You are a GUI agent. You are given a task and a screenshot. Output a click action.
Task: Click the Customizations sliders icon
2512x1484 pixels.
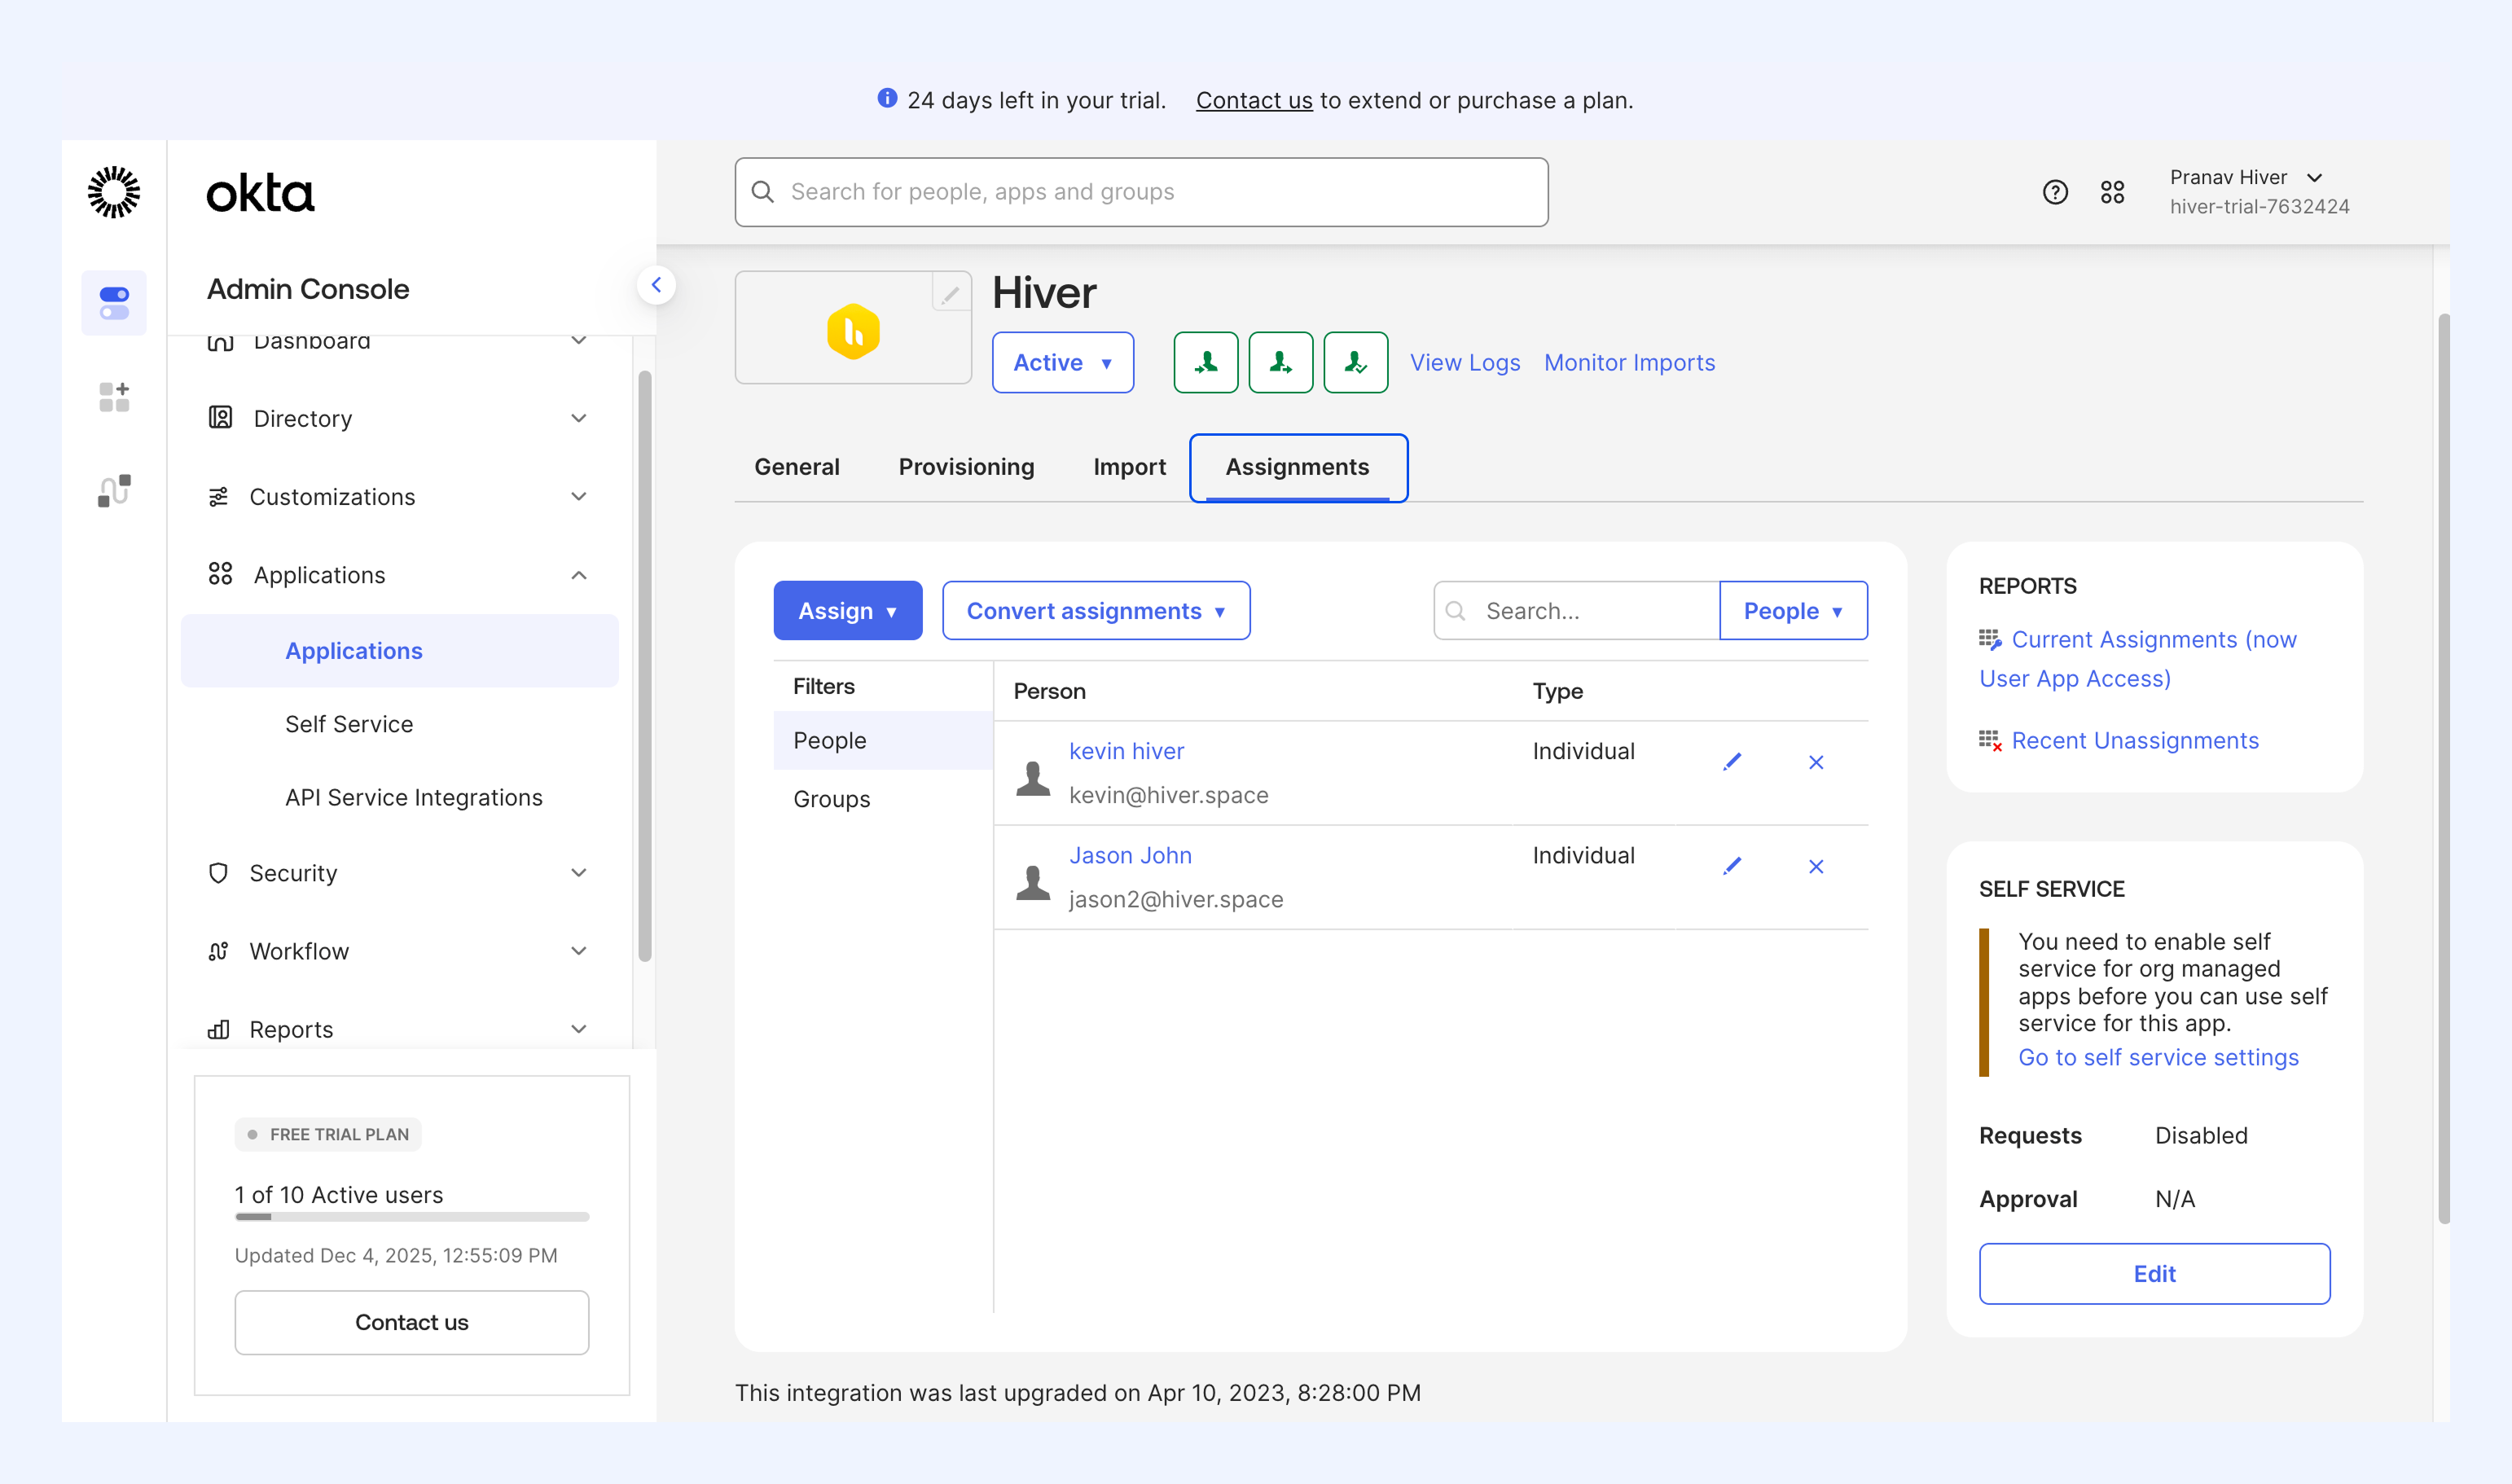click(x=218, y=496)
